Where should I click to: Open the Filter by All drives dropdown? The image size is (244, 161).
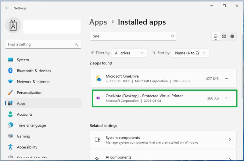coord(129,53)
